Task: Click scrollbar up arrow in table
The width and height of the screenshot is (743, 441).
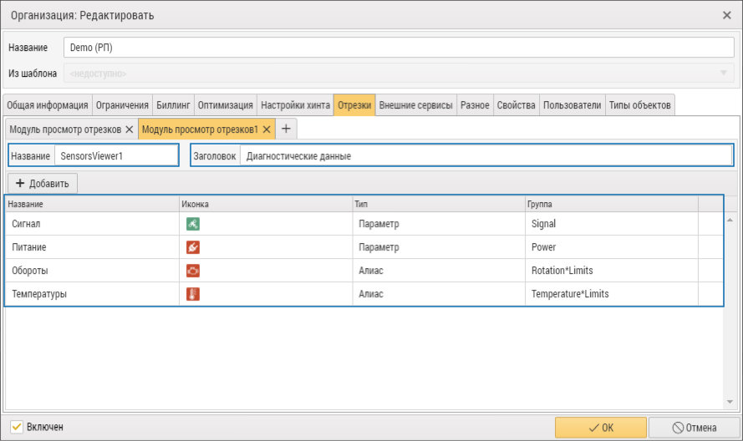Action: [x=730, y=220]
